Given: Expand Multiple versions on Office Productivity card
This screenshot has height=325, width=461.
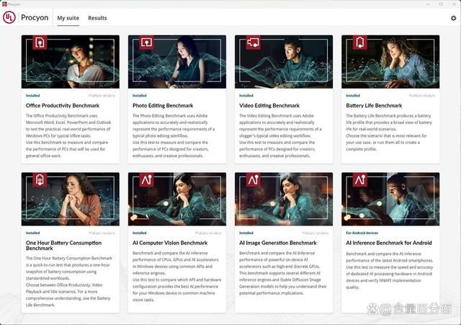Looking at the screenshot, I should [101, 95].
